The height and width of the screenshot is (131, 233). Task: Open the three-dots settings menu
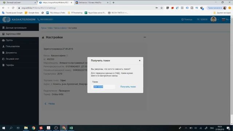[145, 37]
